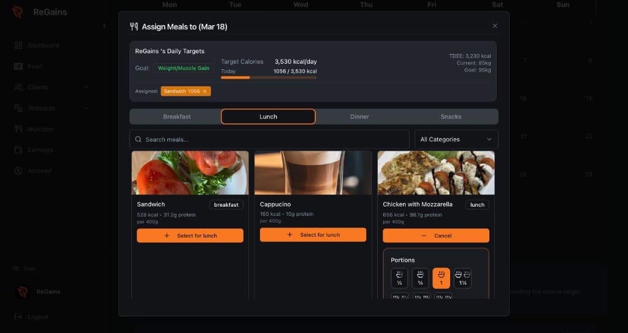This screenshot has width=628, height=333.
Task: Cancel the Chicken with Mozzarella selection
Action: tap(436, 235)
